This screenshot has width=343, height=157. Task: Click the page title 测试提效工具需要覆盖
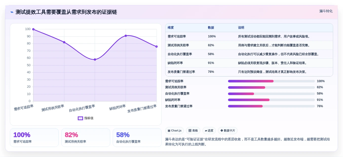click(x=66, y=12)
